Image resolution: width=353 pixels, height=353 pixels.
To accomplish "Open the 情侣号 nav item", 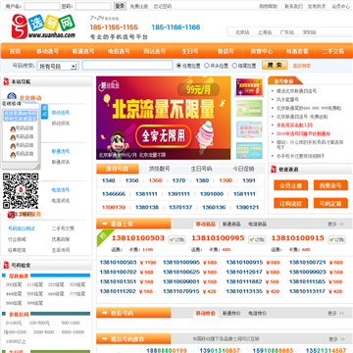I will tap(226, 51).
